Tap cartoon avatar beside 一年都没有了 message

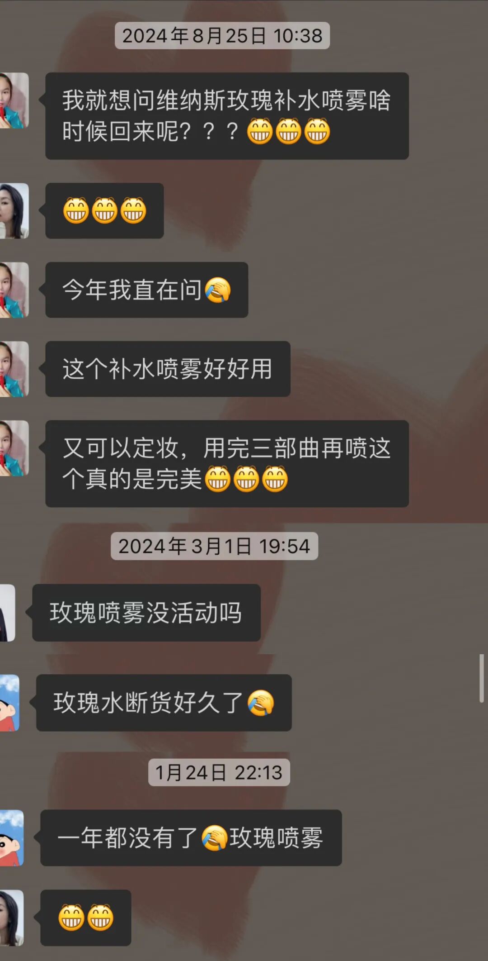[12, 838]
